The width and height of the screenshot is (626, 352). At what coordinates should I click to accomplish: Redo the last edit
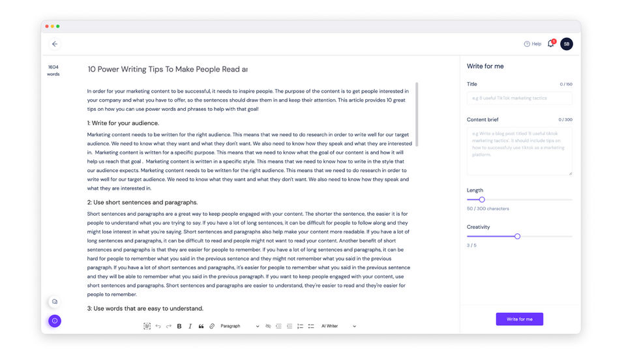coord(169,326)
